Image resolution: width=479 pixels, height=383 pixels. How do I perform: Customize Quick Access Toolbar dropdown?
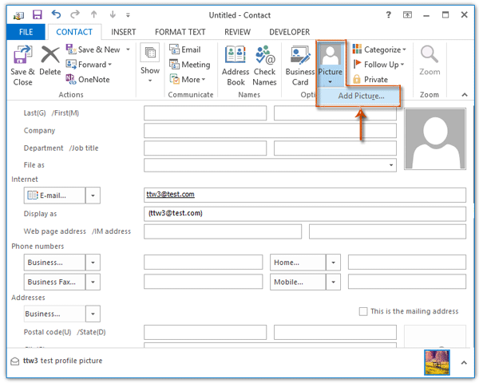(128, 15)
